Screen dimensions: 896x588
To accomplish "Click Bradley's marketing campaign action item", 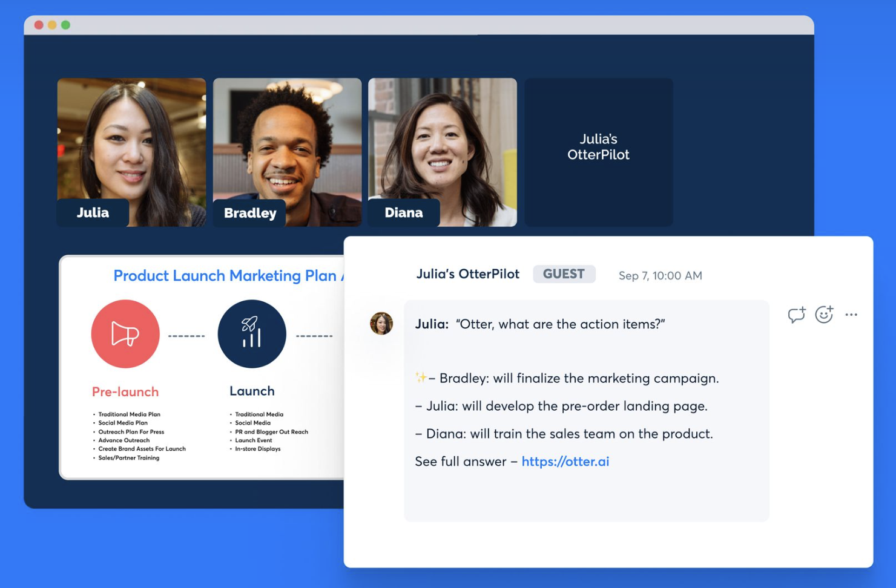I will pos(574,378).
